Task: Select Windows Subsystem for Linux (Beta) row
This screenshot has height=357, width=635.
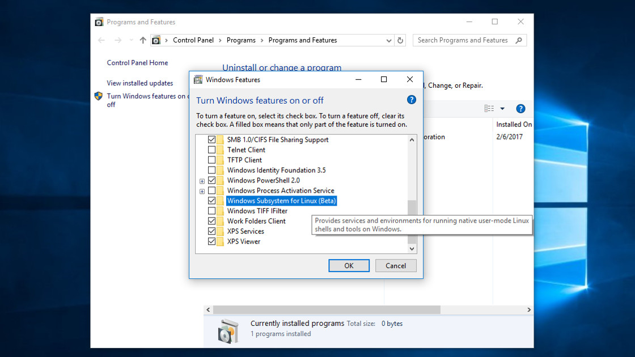Action: click(x=281, y=201)
